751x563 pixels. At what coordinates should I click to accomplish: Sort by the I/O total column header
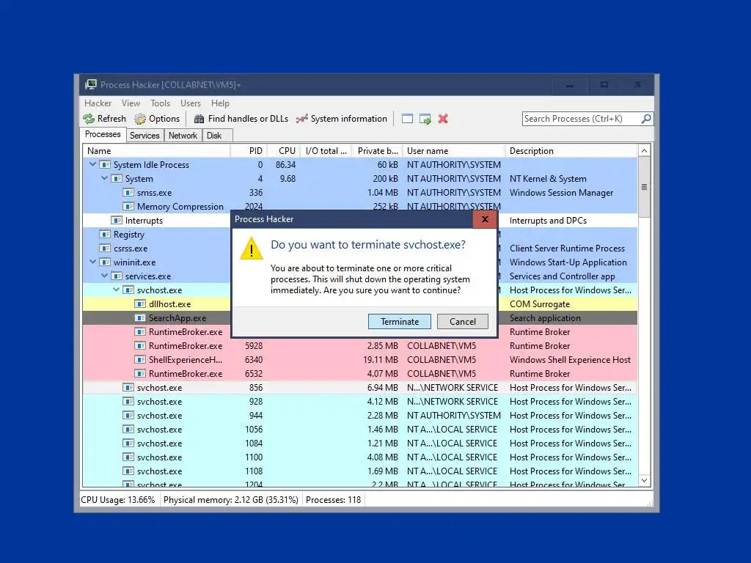[x=326, y=151]
